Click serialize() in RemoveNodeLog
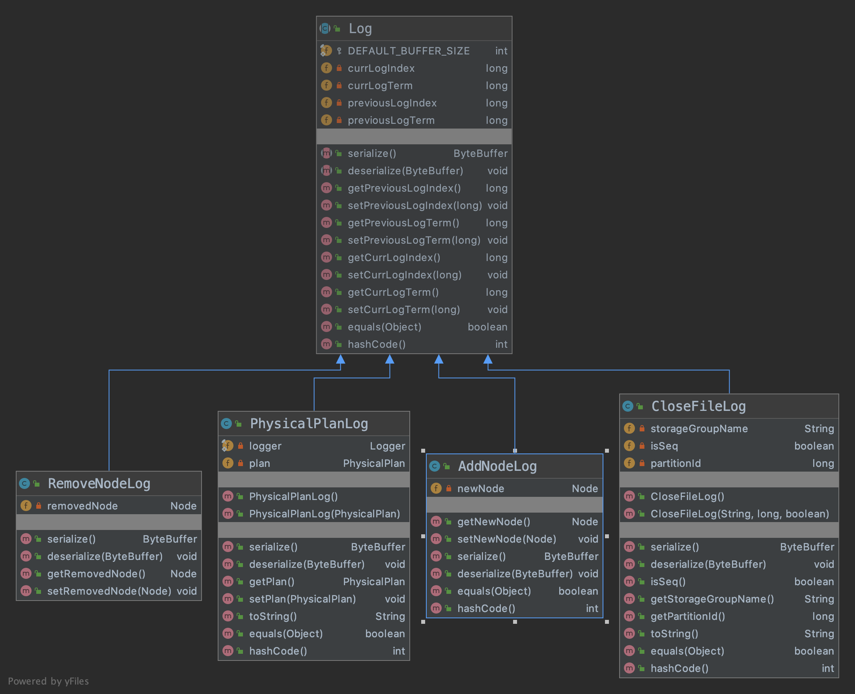Image resolution: width=855 pixels, height=694 pixels. (x=109, y=539)
